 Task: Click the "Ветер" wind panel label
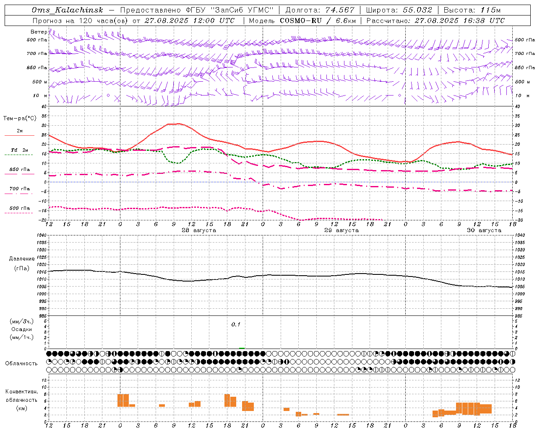[39, 32]
